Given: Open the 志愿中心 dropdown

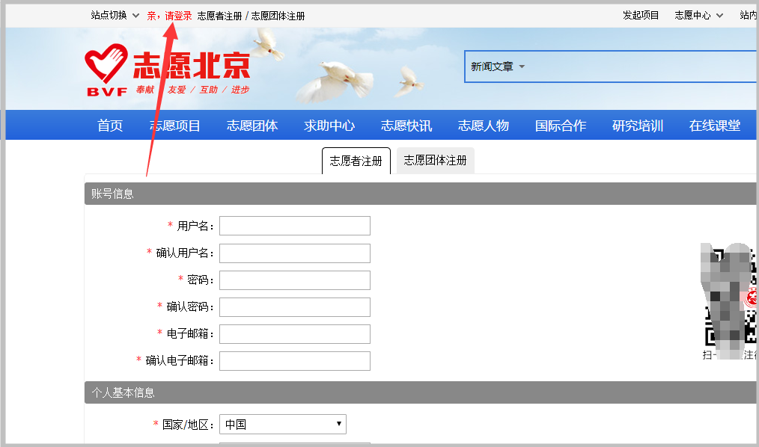Looking at the screenshot, I should pos(696,14).
